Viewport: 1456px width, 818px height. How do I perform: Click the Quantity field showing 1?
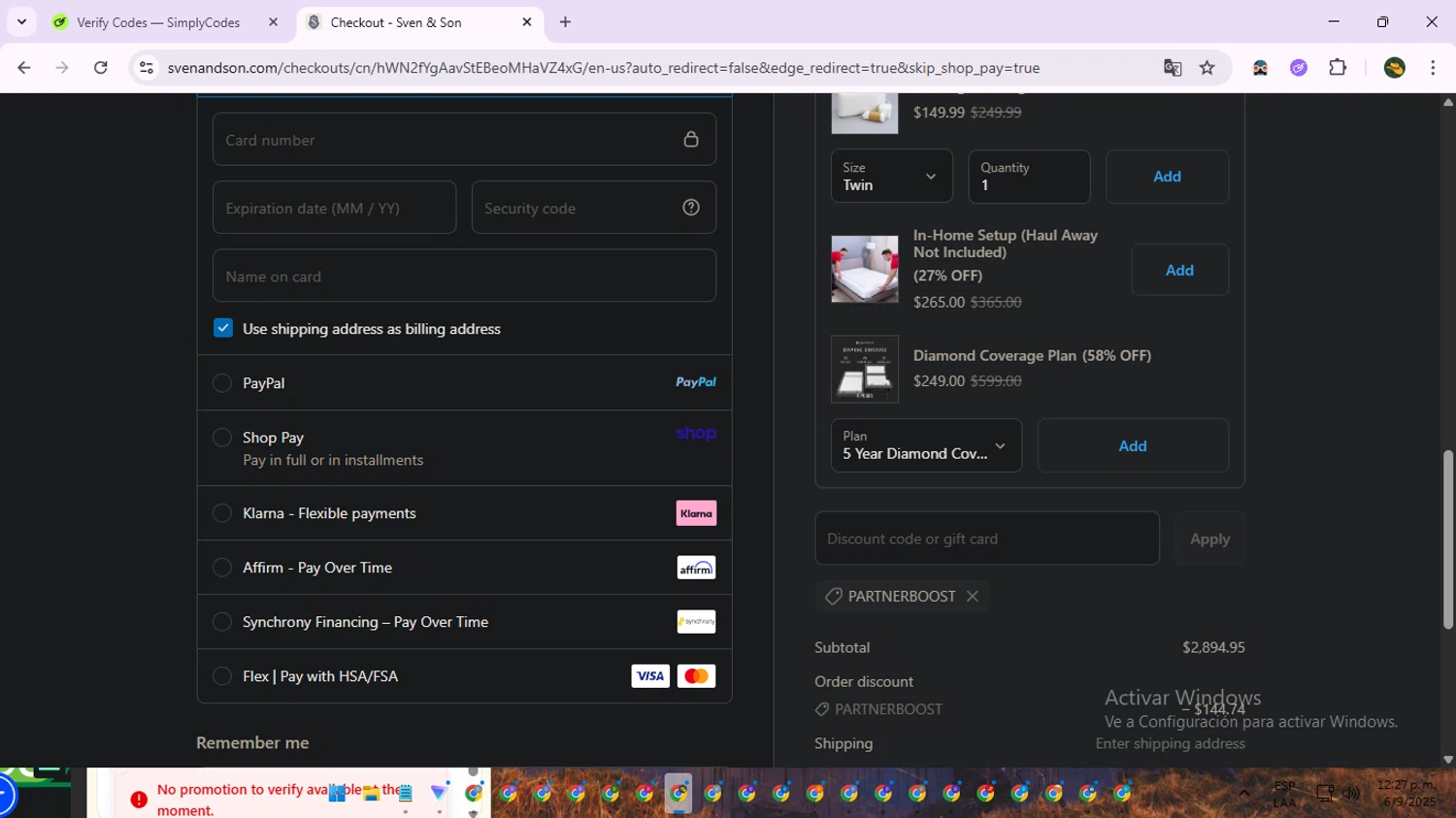[x=1029, y=177]
